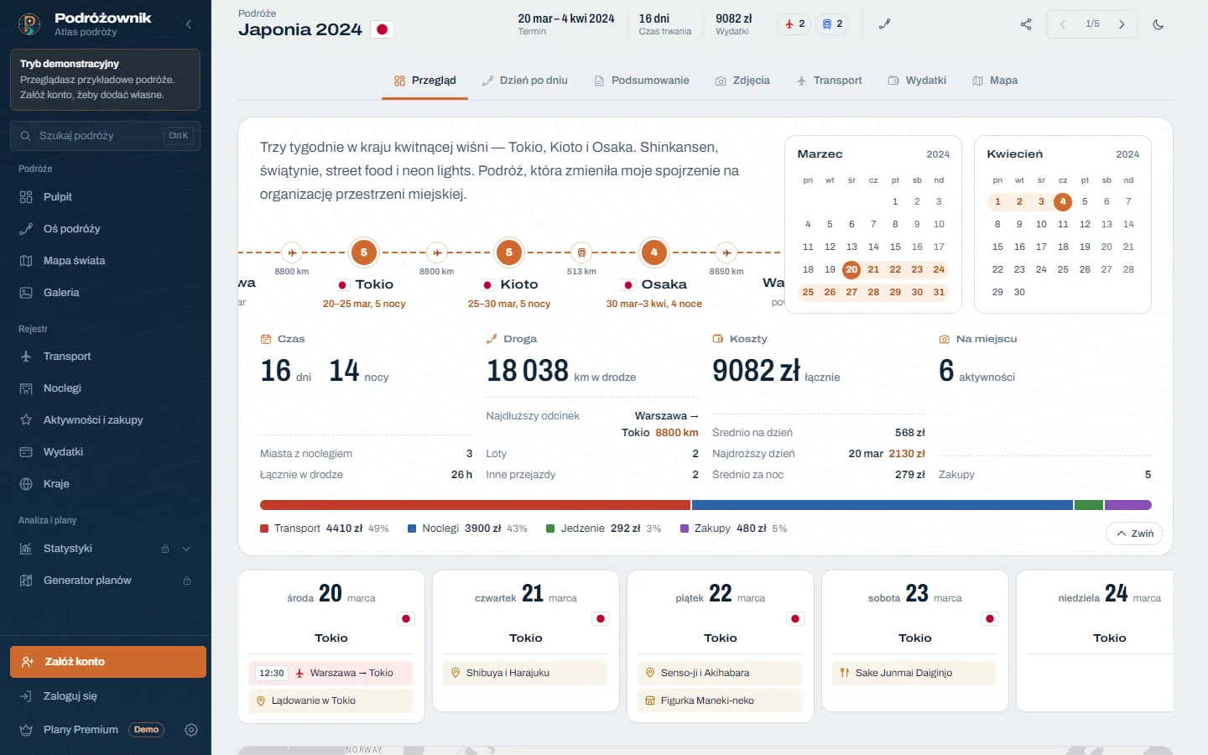
Task: Click the blue Noclegi segment of cost bar
Action: [883, 505]
